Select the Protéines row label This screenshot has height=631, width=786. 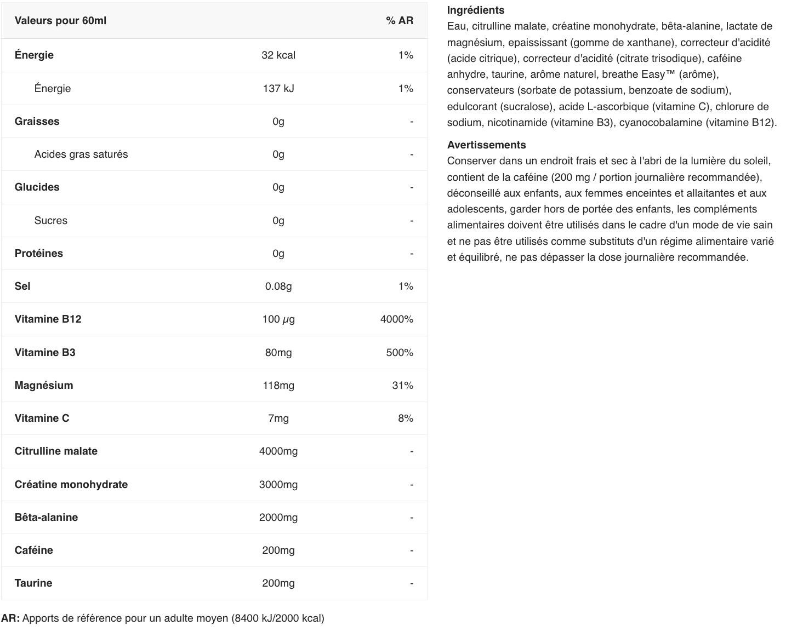[38, 254]
